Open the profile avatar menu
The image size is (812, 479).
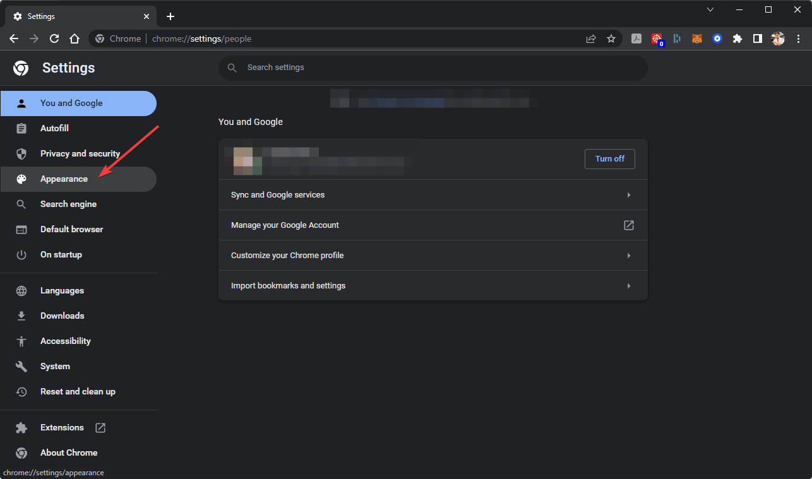(x=778, y=38)
